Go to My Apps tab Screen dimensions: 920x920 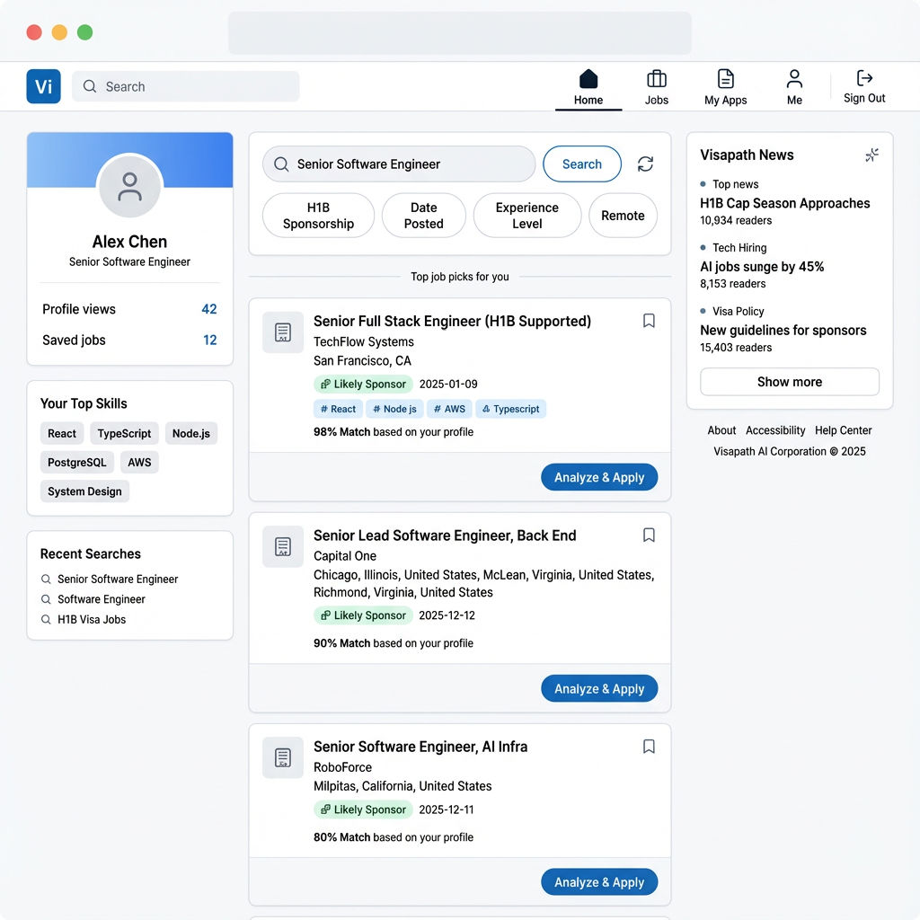pyautogui.click(x=725, y=87)
